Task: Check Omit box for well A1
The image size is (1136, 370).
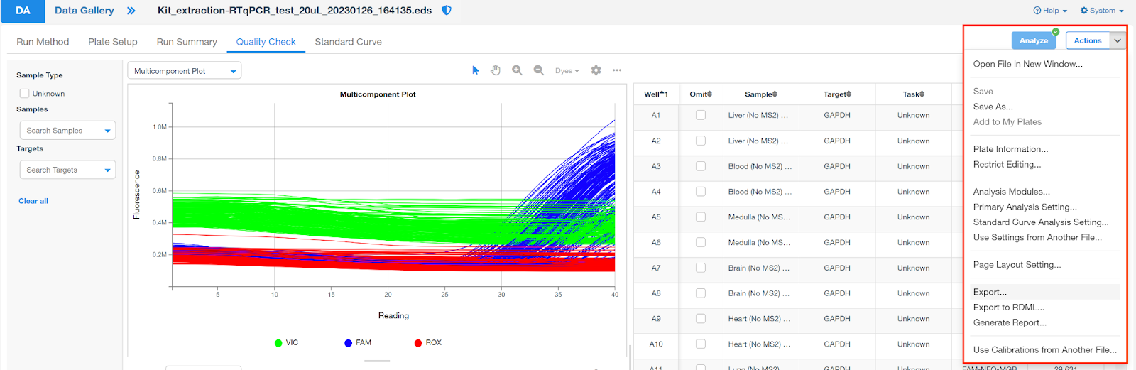Action: click(x=701, y=115)
